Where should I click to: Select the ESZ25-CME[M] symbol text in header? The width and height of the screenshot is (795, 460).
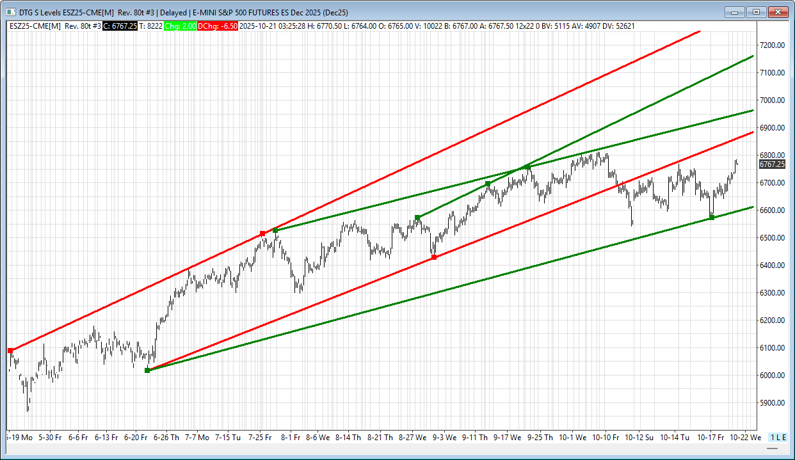(35, 26)
